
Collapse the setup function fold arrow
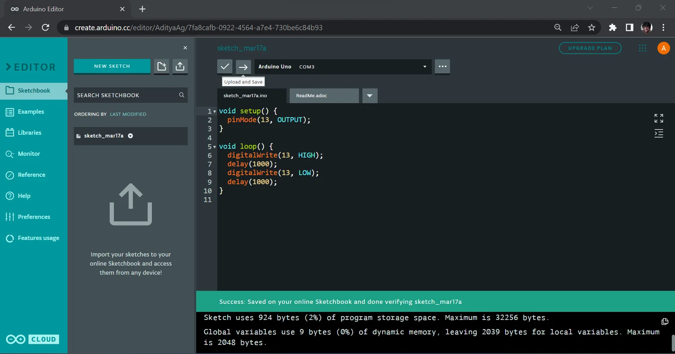point(215,112)
